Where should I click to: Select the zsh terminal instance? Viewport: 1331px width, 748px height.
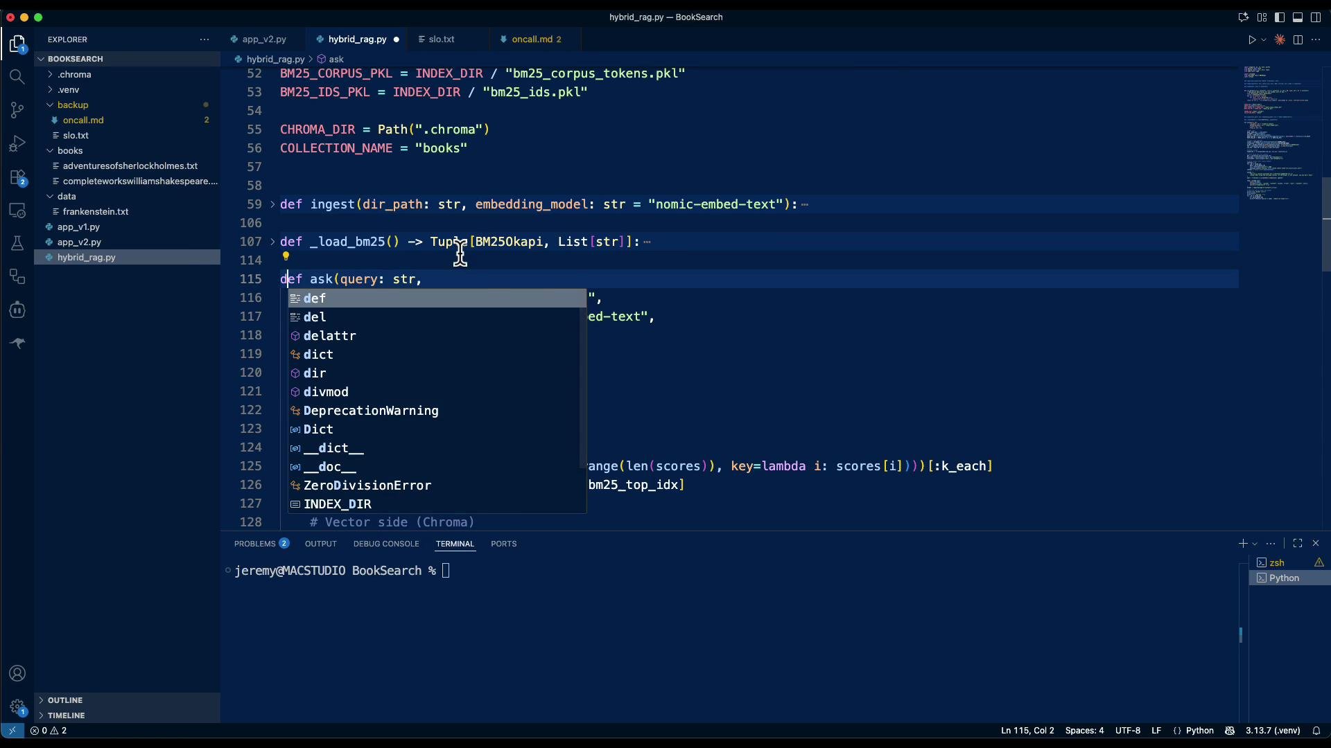pos(1290,562)
